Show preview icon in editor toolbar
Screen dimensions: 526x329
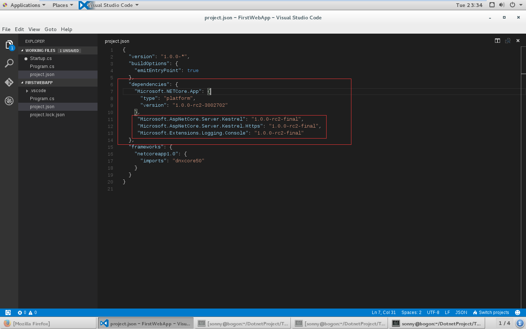(508, 41)
